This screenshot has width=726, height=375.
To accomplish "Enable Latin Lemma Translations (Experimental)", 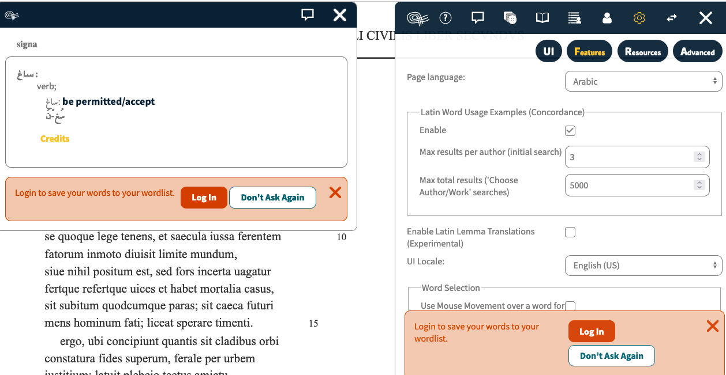I will click(x=570, y=232).
